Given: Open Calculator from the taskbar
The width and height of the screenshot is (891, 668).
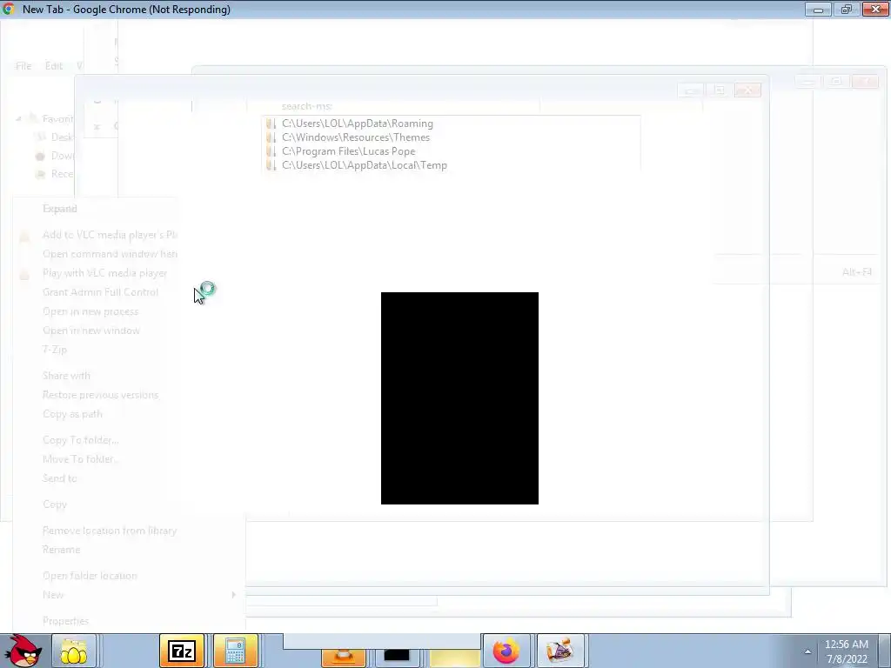Looking at the screenshot, I should (x=236, y=651).
